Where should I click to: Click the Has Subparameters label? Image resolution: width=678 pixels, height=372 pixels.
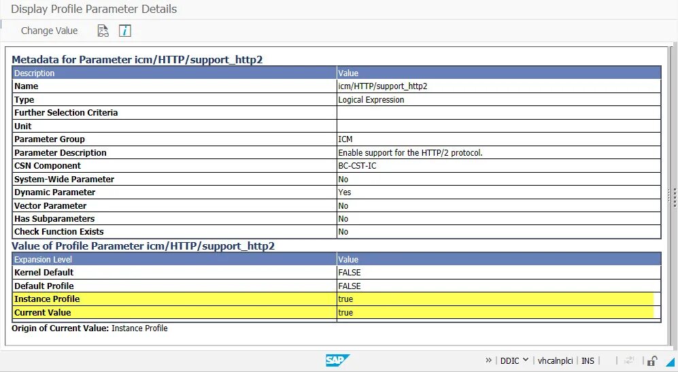click(54, 219)
